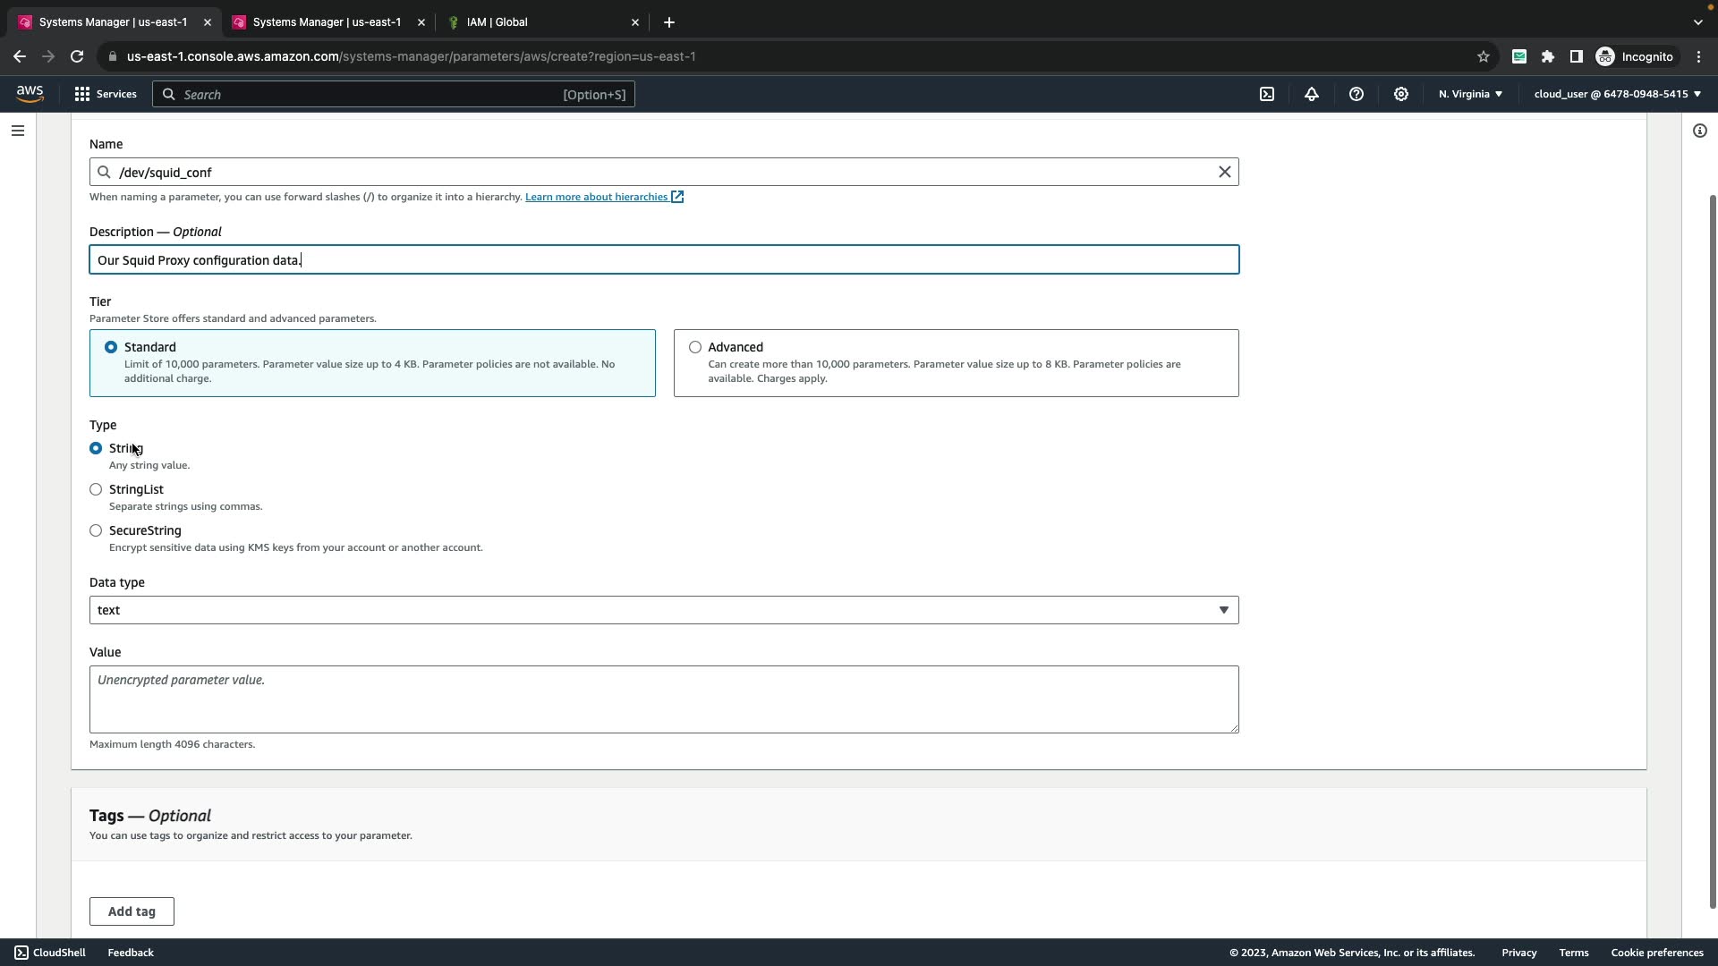Click into the Value text area
Viewport: 1718px width, 966px height.
pos(664,699)
